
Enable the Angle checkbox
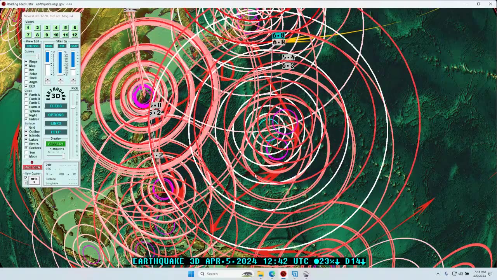click(26, 82)
